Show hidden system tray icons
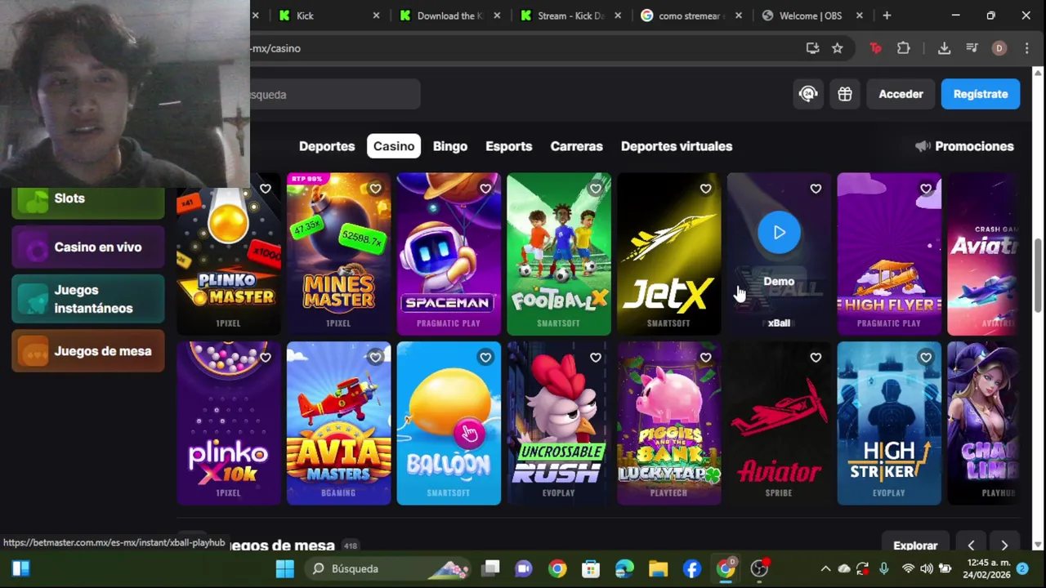 click(x=825, y=568)
